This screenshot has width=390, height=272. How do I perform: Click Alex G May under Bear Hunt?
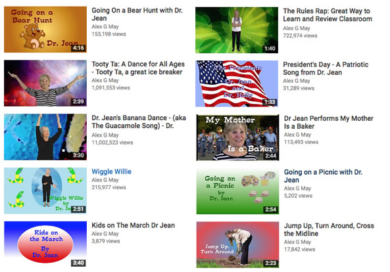105,26
